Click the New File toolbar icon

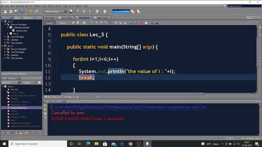point(5,11)
